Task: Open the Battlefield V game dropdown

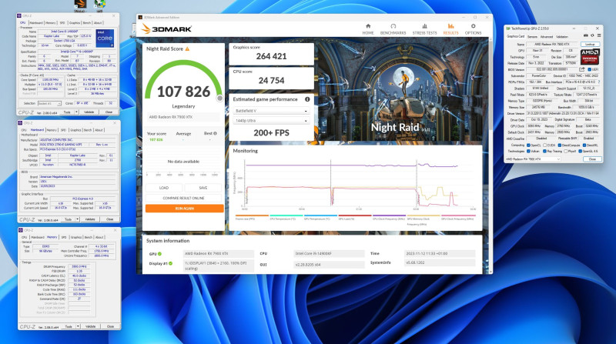Action: (x=271, y=111)
